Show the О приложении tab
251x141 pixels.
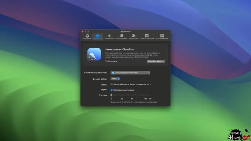[x=162, y=37]
